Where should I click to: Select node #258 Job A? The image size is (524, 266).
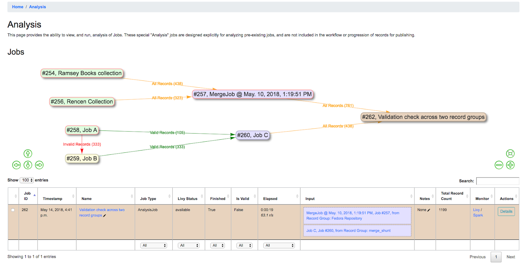pyautogui.click(x=82, y=130)
